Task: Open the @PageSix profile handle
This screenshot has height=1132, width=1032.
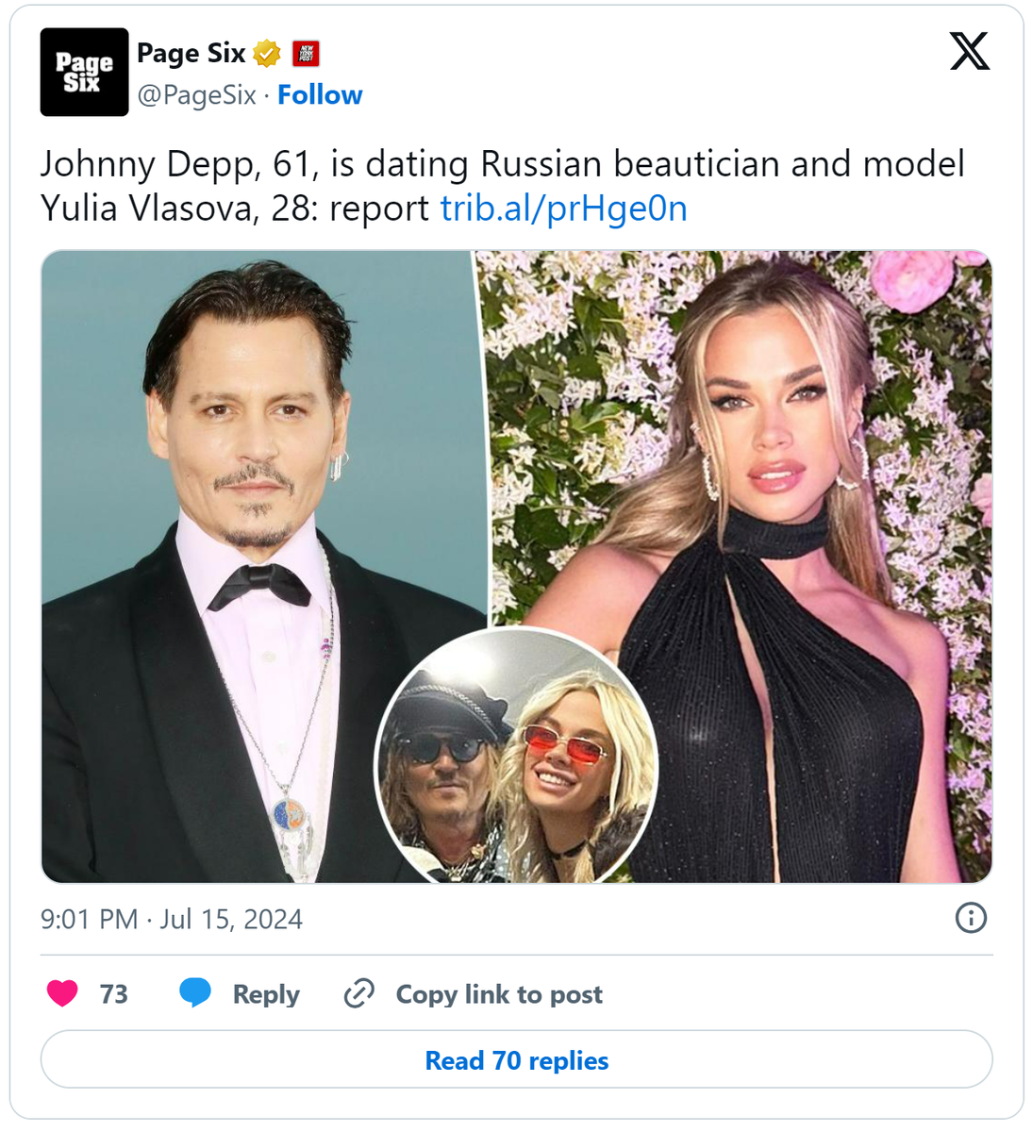Action: coord(196,94)
